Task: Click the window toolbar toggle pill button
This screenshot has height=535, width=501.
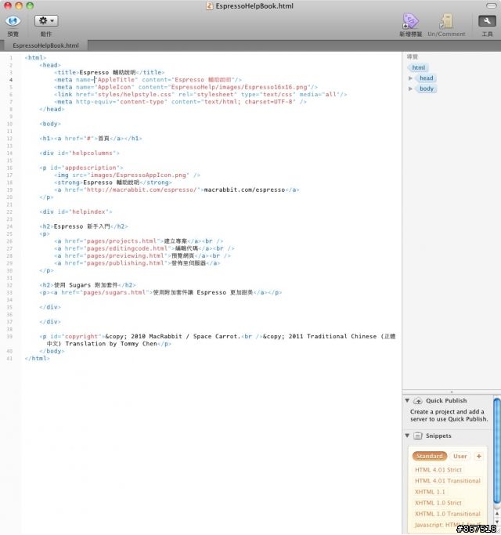Action: (x=492, y=5)
